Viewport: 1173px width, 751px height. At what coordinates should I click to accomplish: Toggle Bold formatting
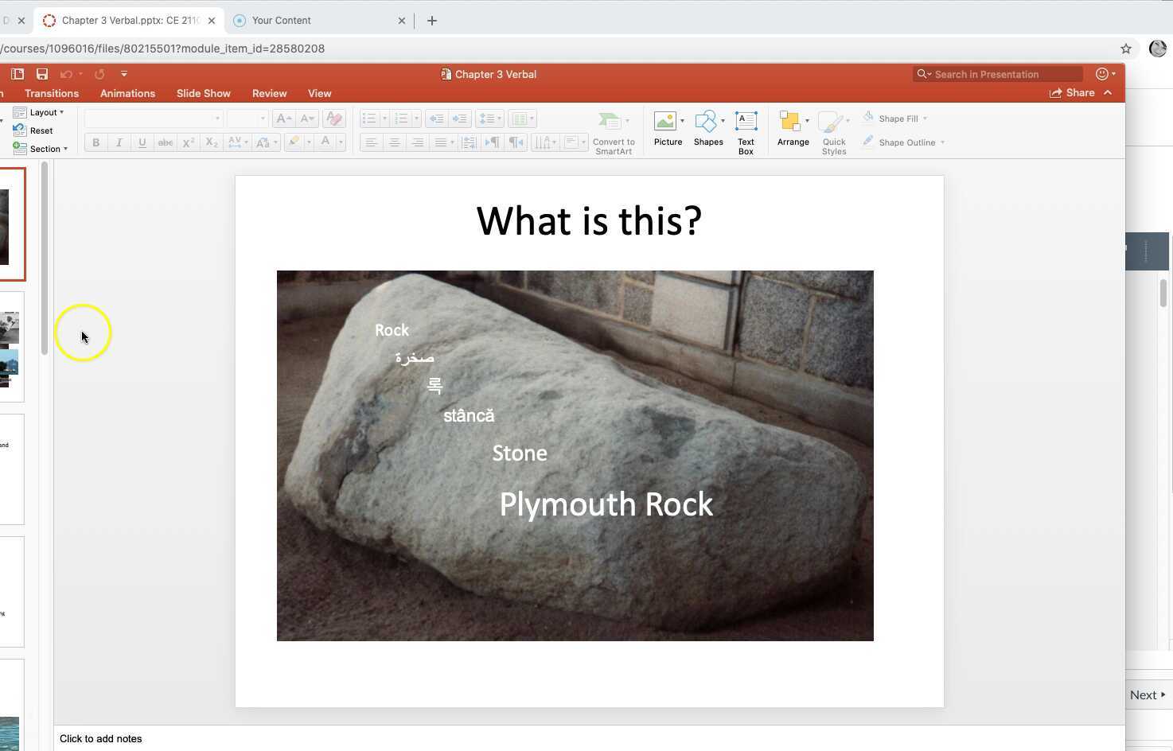click(x=95, y=142)
